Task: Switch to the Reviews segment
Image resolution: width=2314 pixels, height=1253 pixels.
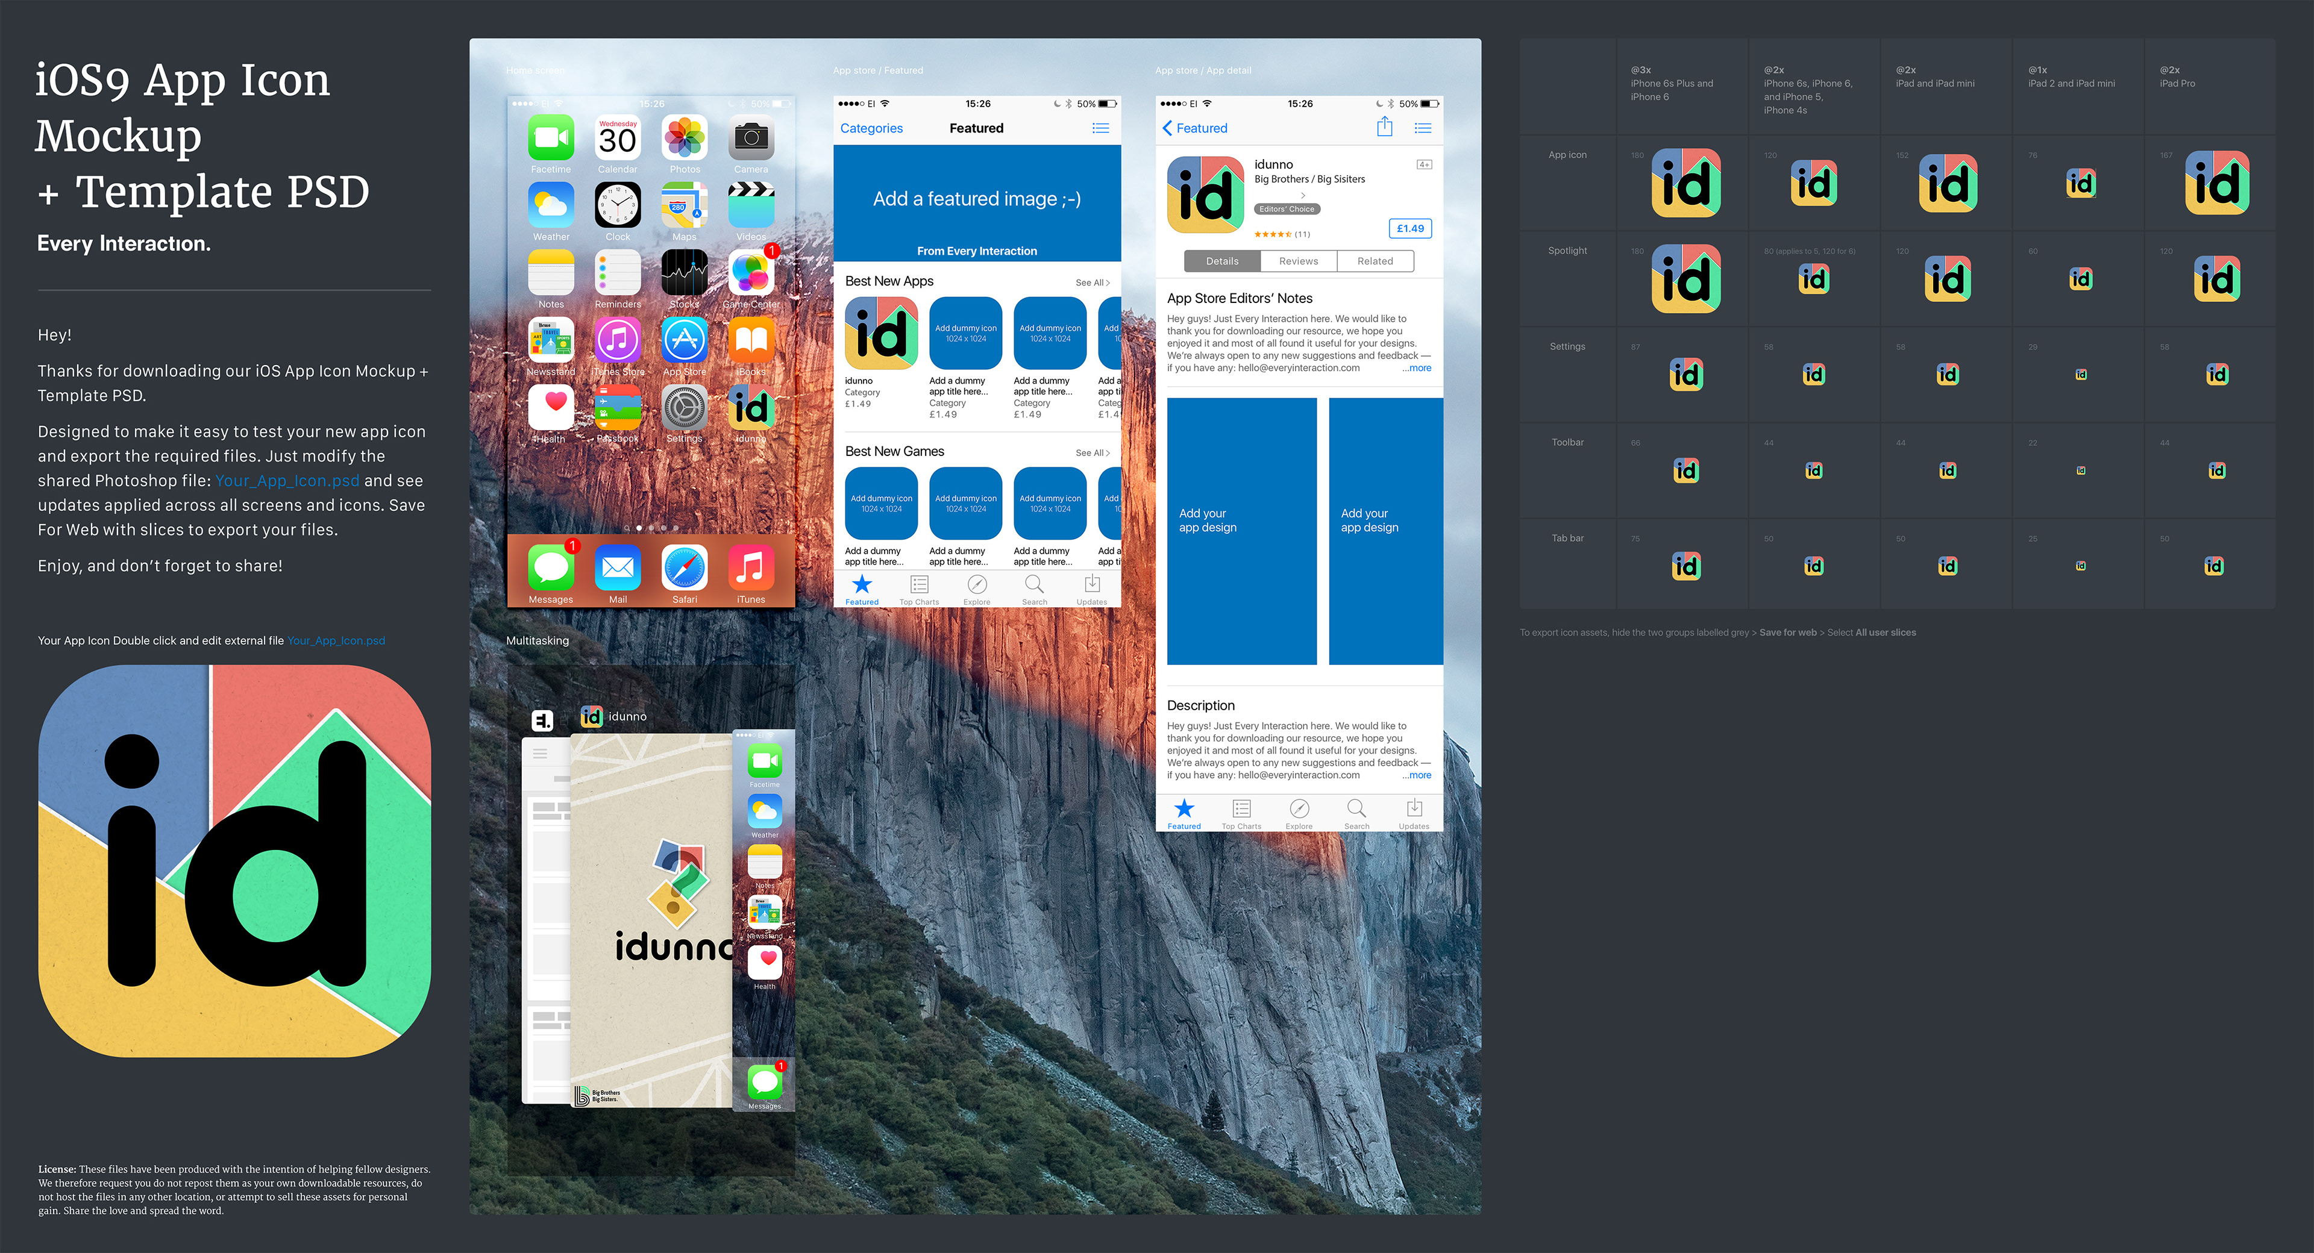Action: coord(1298,261)
